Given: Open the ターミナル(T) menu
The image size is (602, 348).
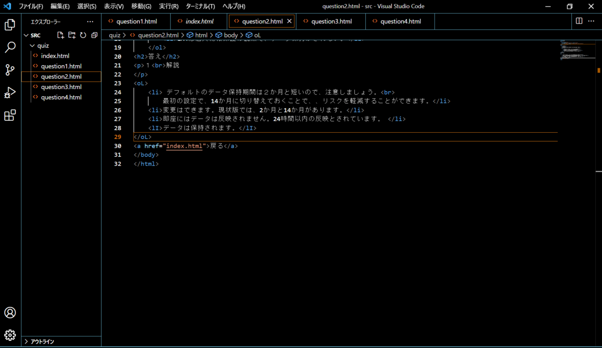Looking at the screenshot, I should click(200, 7).
